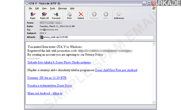Click the Domeny .SK len za 12.29 EUR link
The width and height of the screenshot is (181, 110).
(47, 78)
